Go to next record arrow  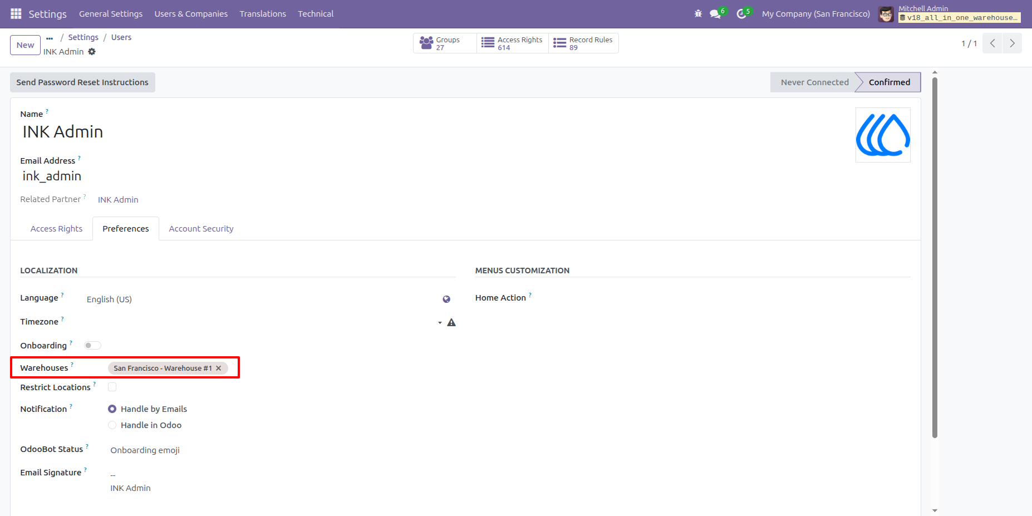pyautogui.click(x=1012, y=43)
